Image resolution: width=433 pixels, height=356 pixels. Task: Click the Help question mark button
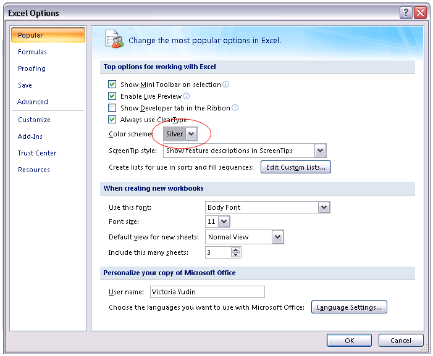click(406, 13)
